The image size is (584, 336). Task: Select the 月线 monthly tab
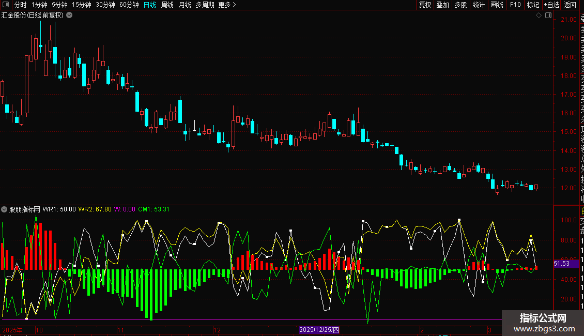pyautogui.click(x=185, y=5)
